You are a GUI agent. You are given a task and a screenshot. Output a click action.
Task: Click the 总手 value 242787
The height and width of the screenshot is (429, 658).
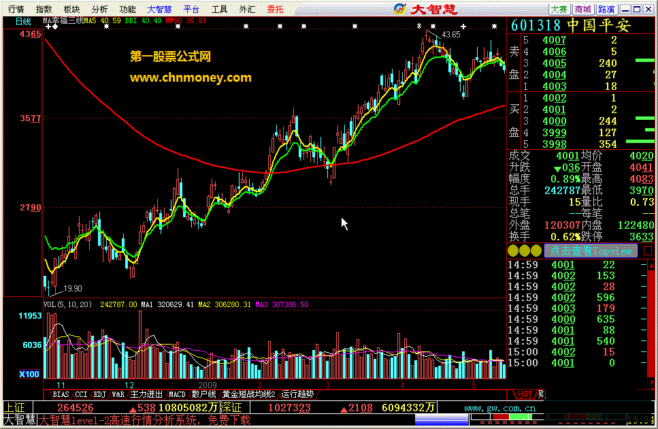pos(562,191)
